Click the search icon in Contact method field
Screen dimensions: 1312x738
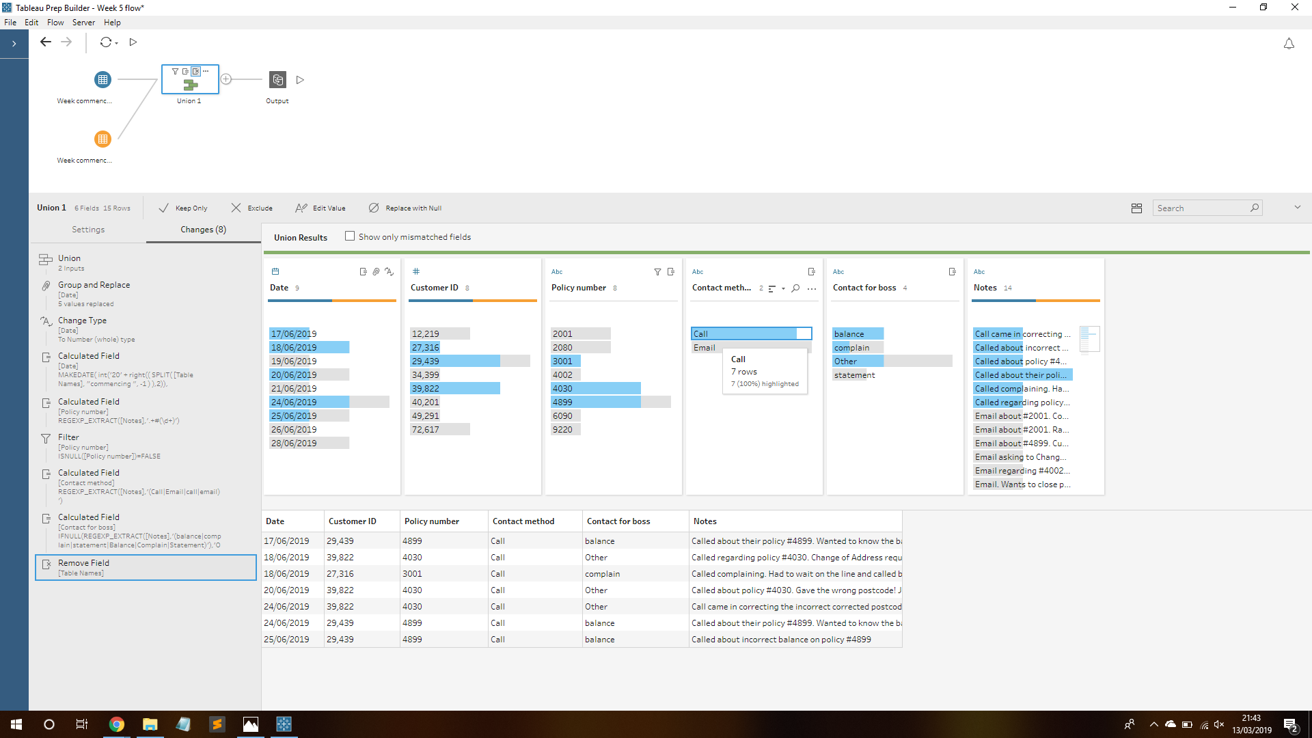tap(795, 288)
